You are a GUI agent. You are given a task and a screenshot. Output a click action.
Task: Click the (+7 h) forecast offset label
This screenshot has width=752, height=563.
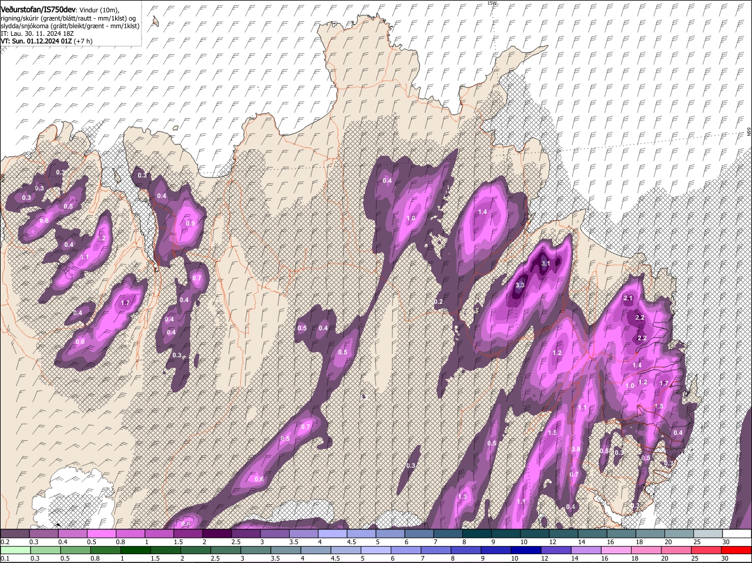pyautogui.click(x=83, y=41)
